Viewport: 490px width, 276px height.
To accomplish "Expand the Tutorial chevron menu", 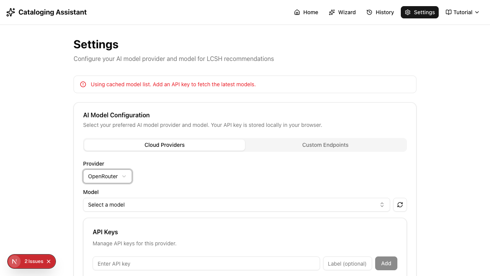I will [477, 12].
